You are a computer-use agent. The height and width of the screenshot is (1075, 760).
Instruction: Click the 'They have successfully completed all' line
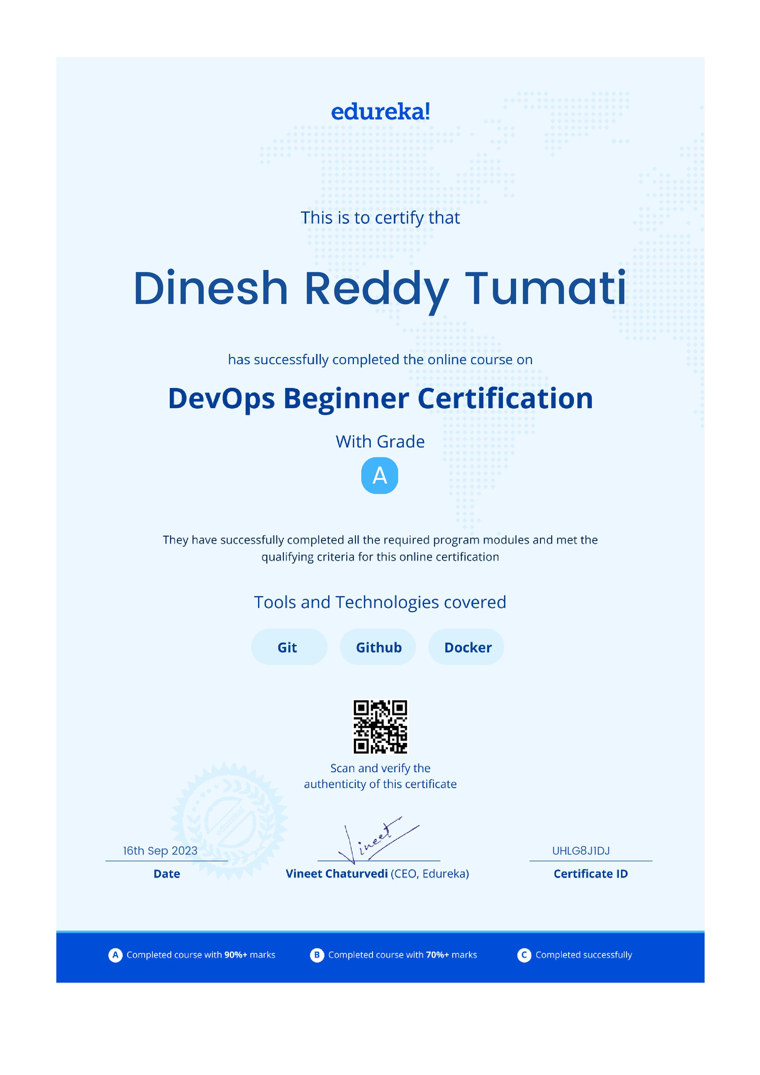pyautogui.click(x=380, y=540)
